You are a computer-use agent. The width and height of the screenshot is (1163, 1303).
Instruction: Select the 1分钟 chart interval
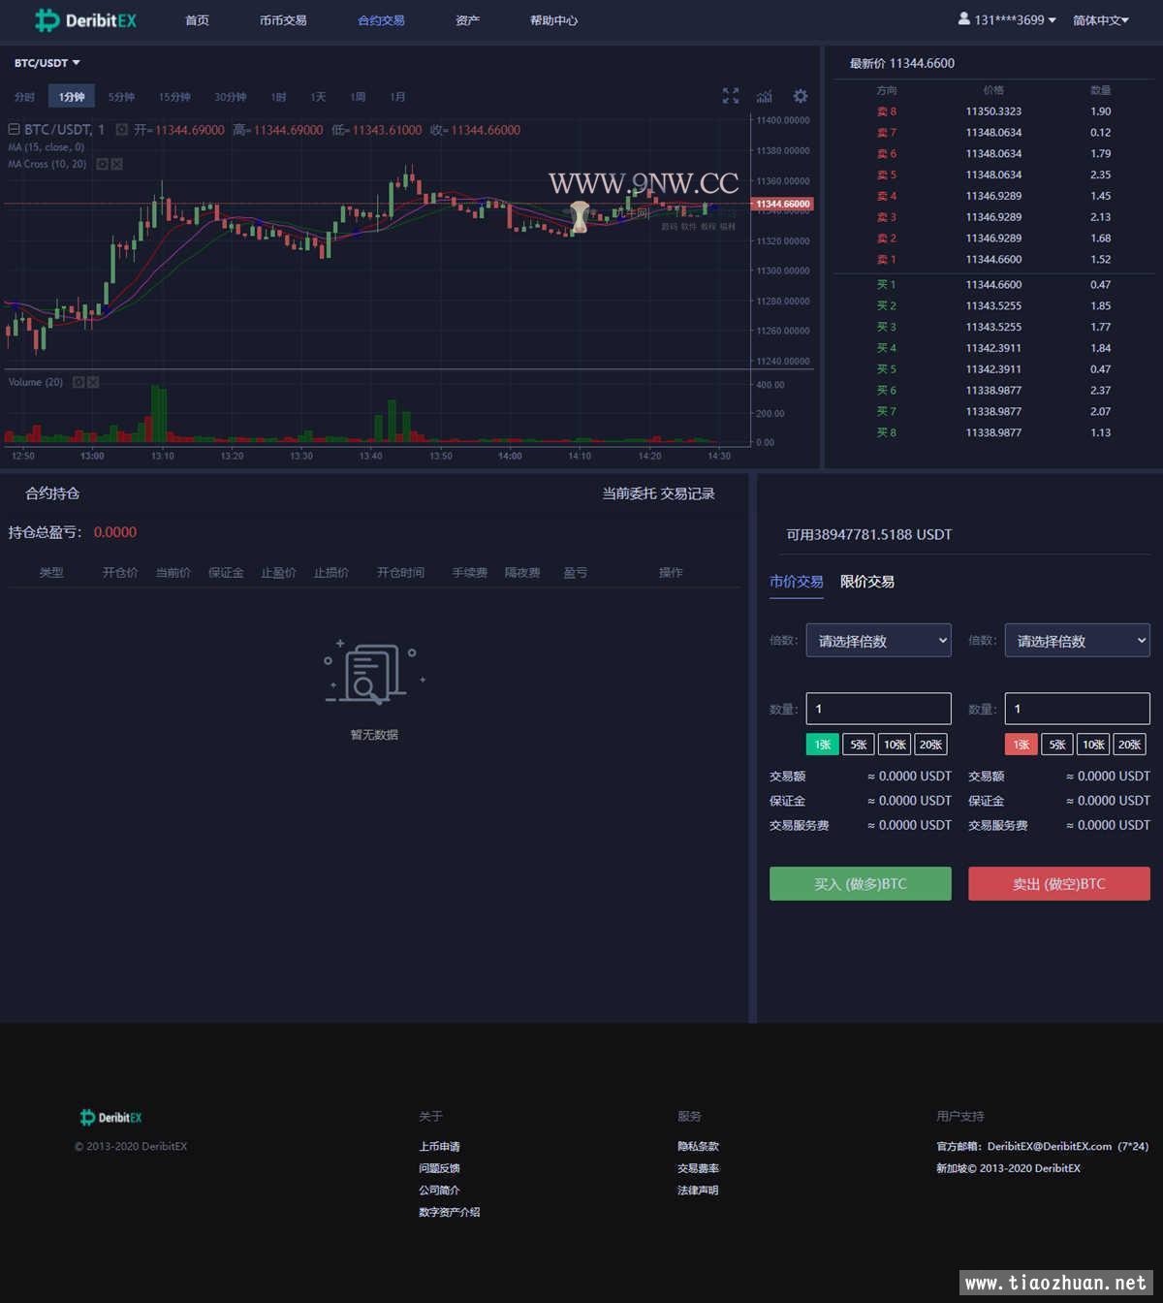tap(72, 97)
